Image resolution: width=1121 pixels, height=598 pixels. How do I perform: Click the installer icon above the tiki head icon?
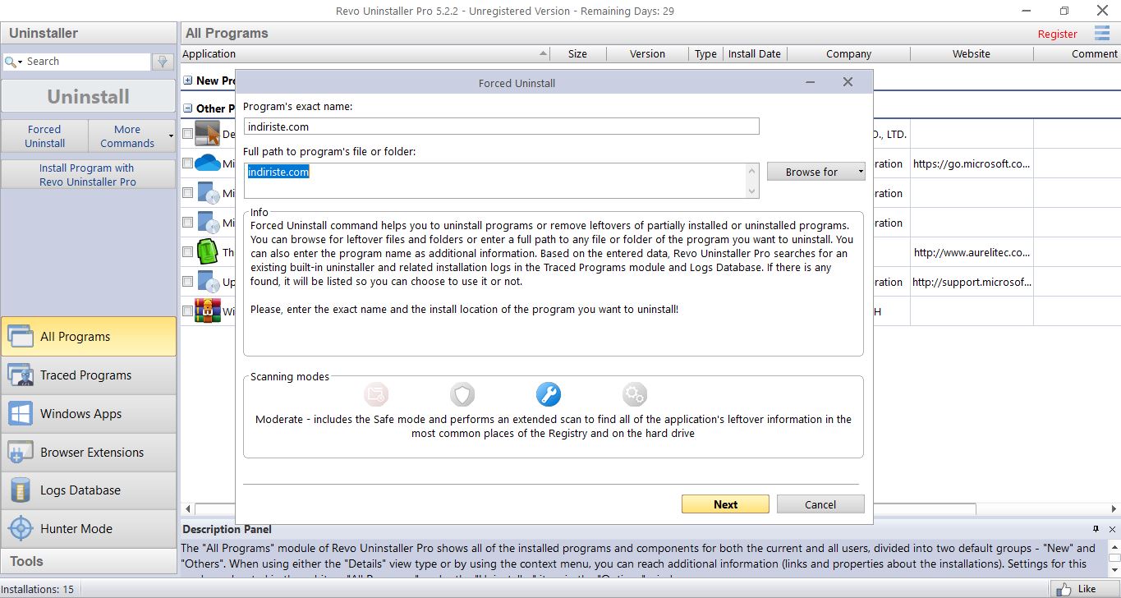click(x=208, y=223)
